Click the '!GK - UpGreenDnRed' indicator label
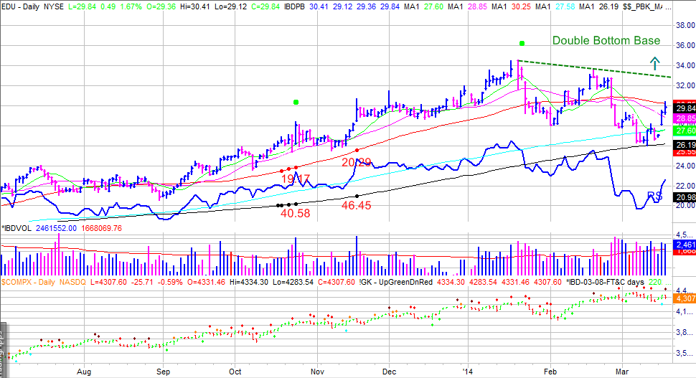Image resolution: width=696 pixels, height=378 pixels. (x=396, y=282)
